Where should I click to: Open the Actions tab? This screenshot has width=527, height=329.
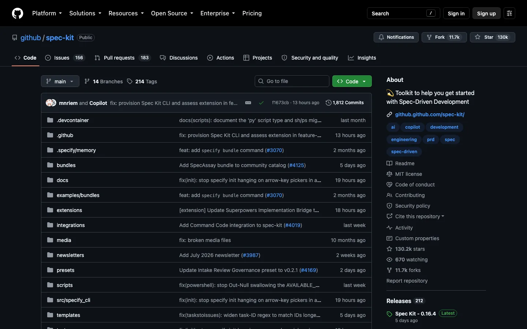[221, 58]
